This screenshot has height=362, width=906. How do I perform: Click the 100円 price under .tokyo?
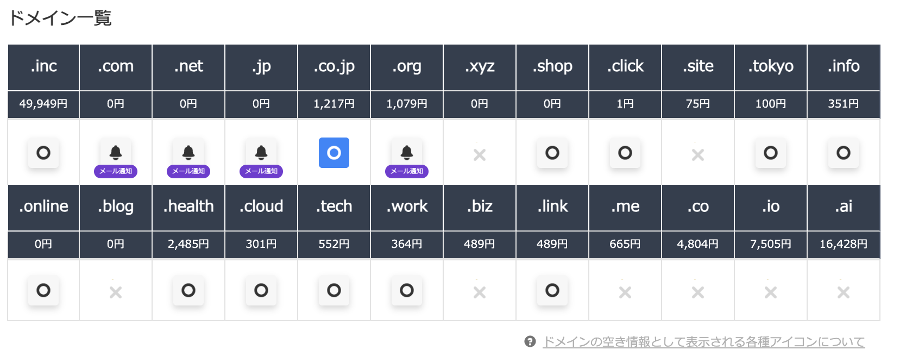tap(771, 104)
